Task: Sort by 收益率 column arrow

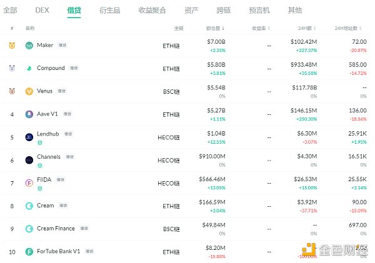Action: point(269,29)
